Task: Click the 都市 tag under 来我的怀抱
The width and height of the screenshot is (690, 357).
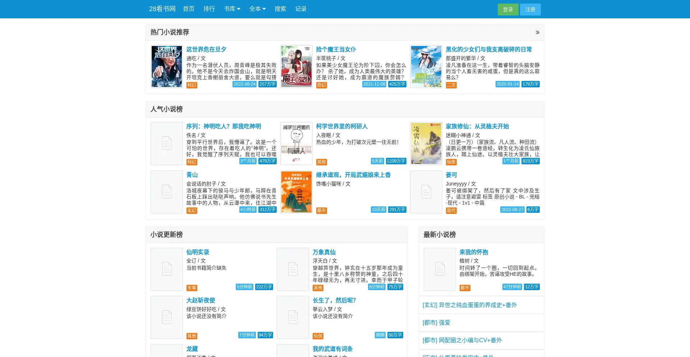Action: [x=465, y=288]
